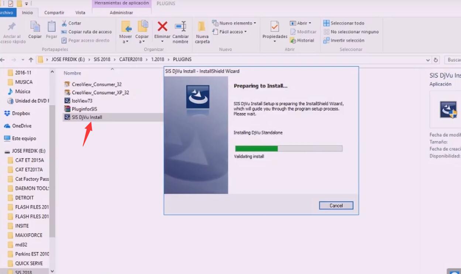Open Música library in sidebar
The height and width of the screenshot is (274, 461).
23,91
